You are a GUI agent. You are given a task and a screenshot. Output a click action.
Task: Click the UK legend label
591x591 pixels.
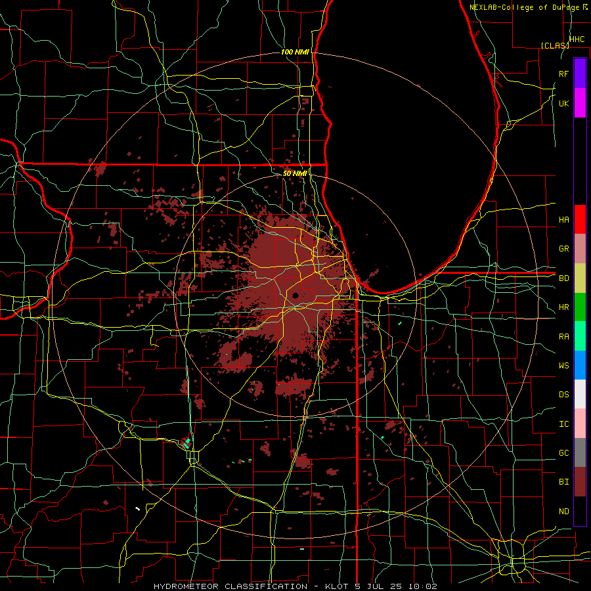(563, 103)
